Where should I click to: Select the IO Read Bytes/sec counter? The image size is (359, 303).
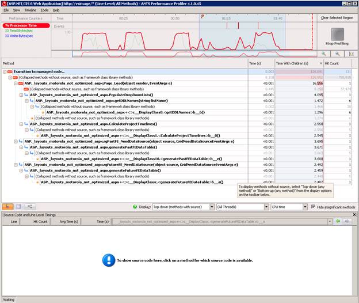[x=19, y=31]
